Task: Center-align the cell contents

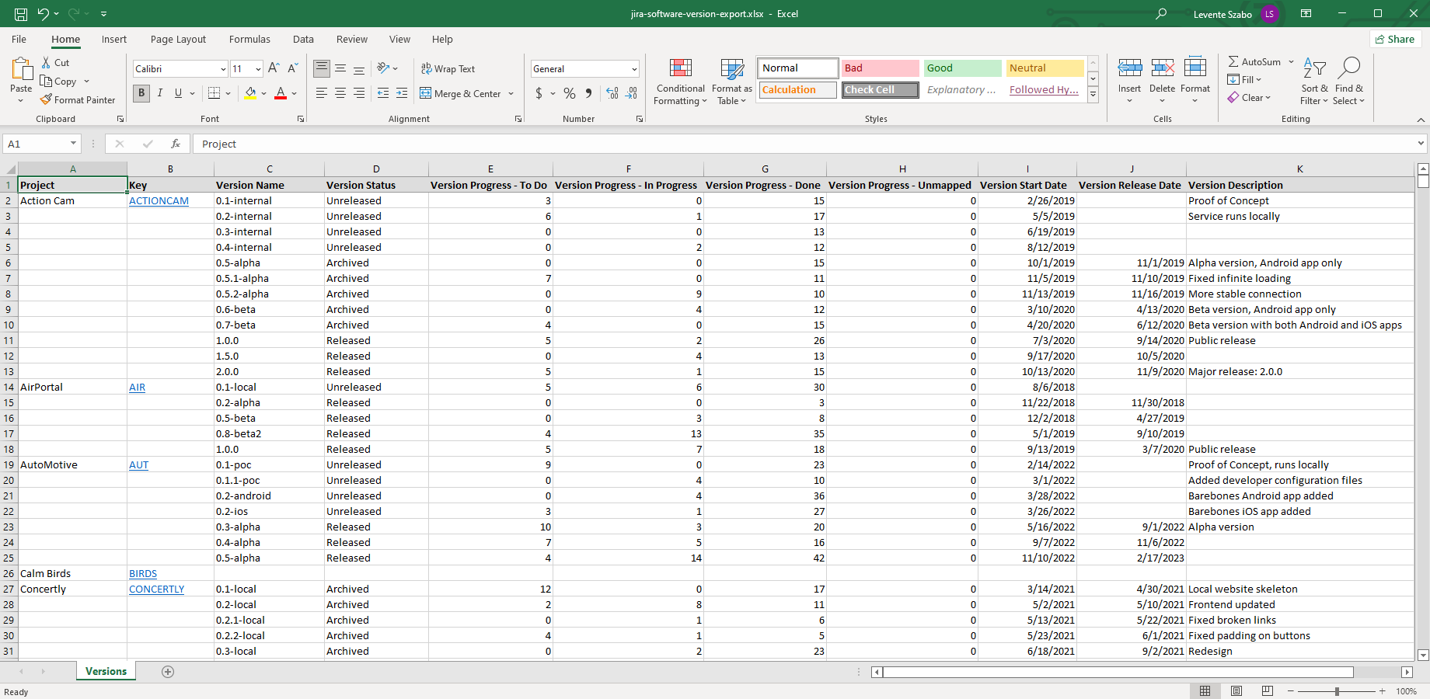Action: 340,93
